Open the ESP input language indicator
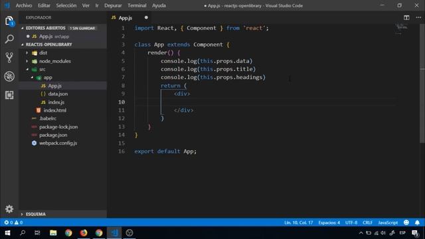Viewport: 425px width, 239px height. point(402,233)
